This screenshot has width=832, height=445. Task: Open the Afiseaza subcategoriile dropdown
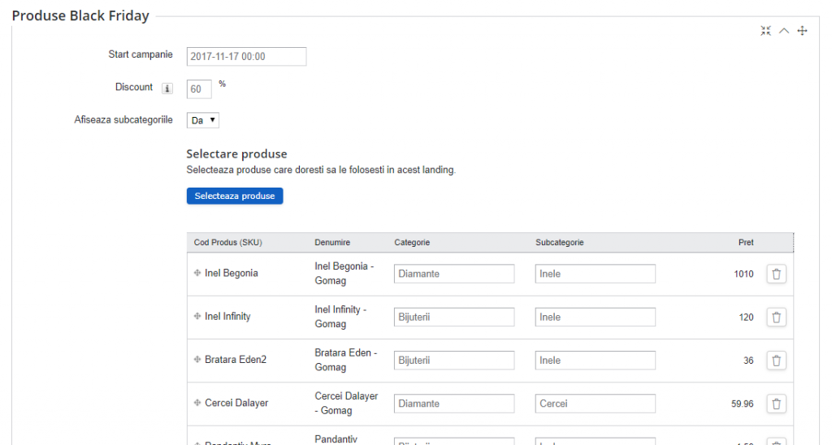click(203, 120)
